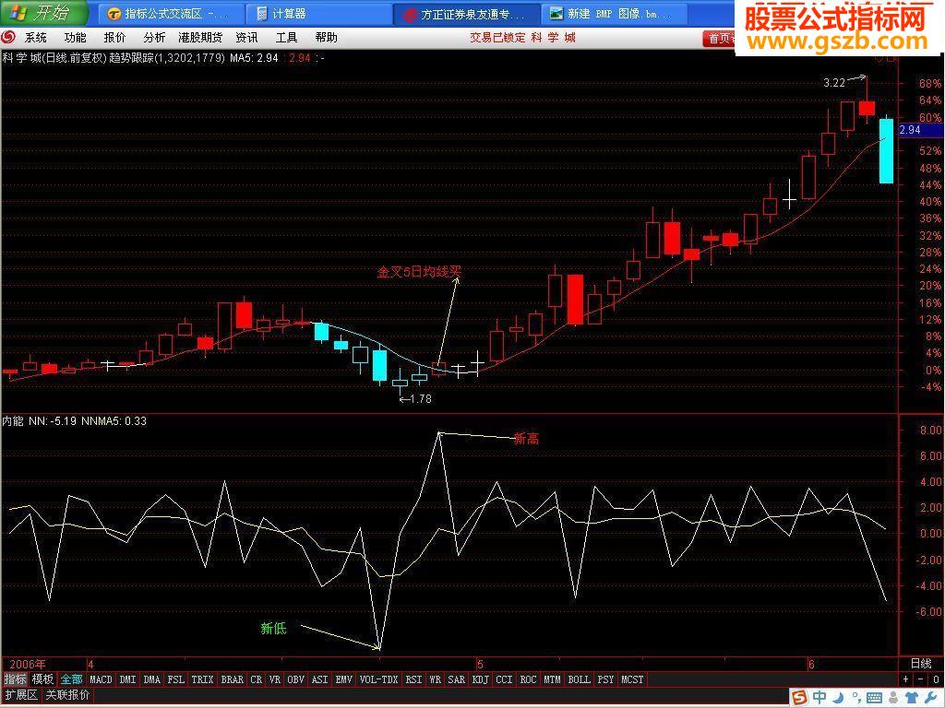Click the 2.94 current price tag
945x708 pixels.
(x=920, y=130)
